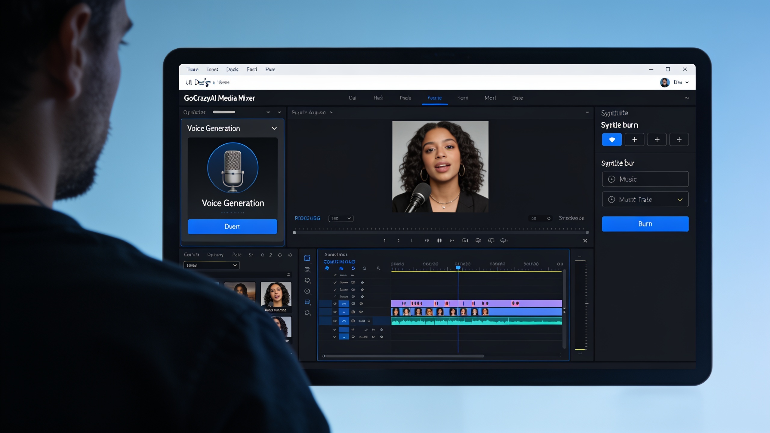The height and width of the screenshot is (433, 770).
Task: Click the circle icon right of the playback controls
Action: click(504, 241)
